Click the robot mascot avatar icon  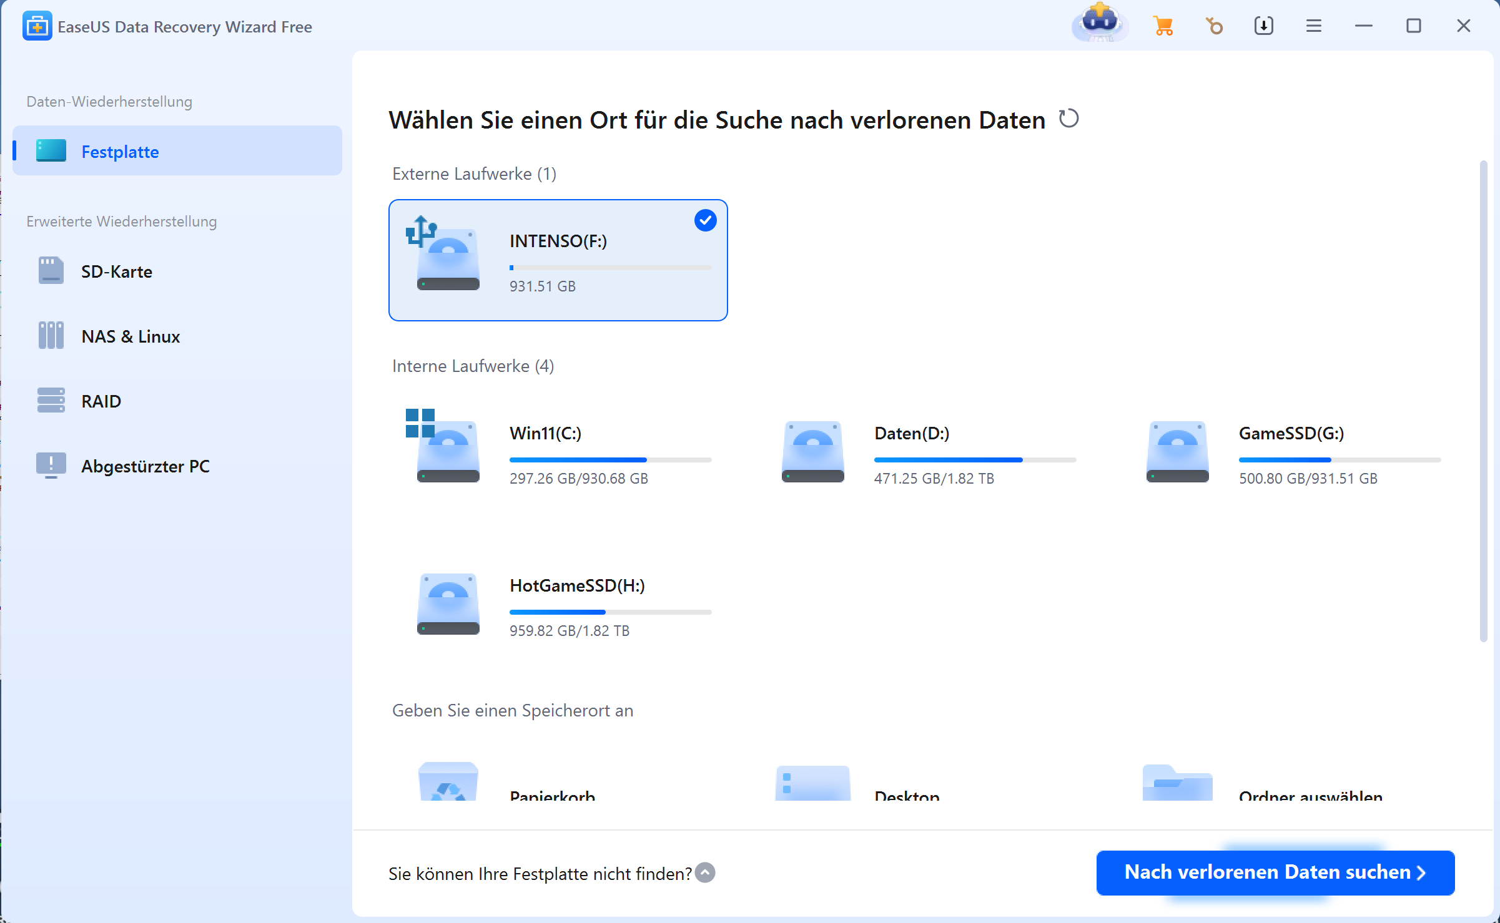(1100, 24)
